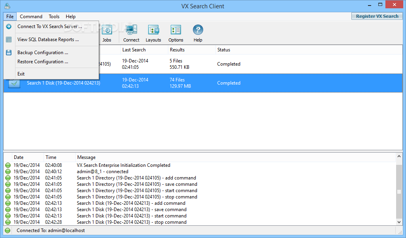Click the 5 Files results cell
The width and height of the screenshot is (406, 238).
pos(179,64)
